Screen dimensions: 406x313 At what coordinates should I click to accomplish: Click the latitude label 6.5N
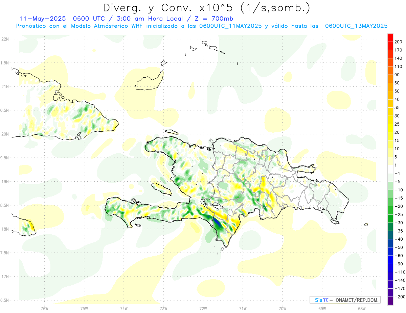pos(5,301)
